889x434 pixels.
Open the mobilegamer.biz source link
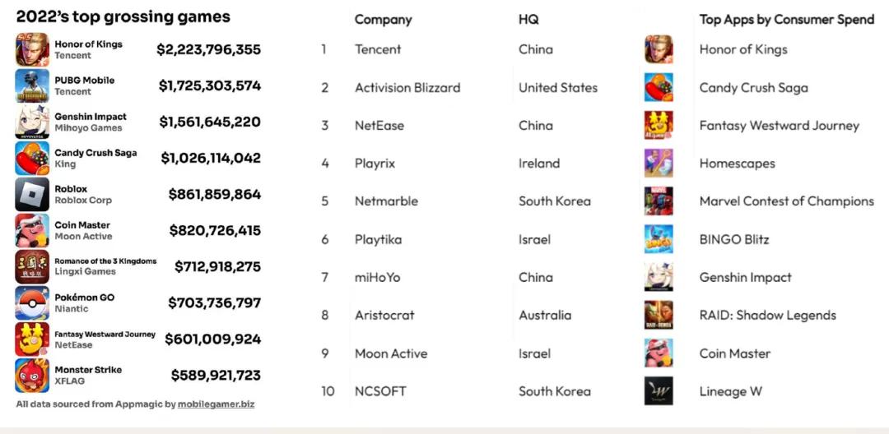coord(216,404)
